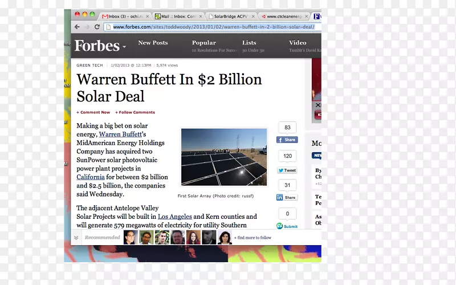Screen dimensions: 456x285
Task: Click the Forbes logo
Action: point(97,46)
